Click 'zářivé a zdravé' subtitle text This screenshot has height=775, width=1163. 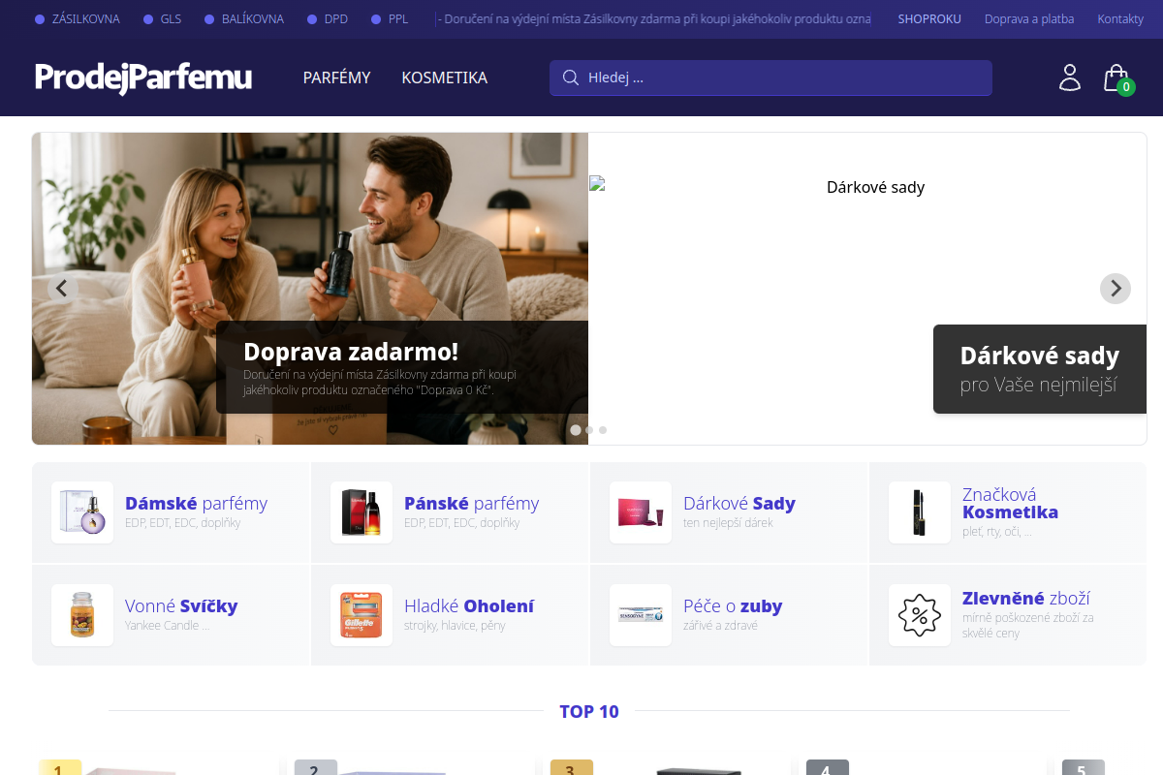click(720, 626)
